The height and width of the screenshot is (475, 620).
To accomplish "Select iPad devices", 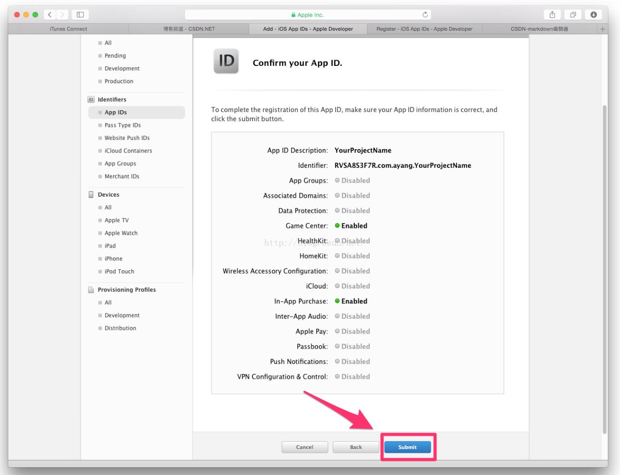I will 110,246.
